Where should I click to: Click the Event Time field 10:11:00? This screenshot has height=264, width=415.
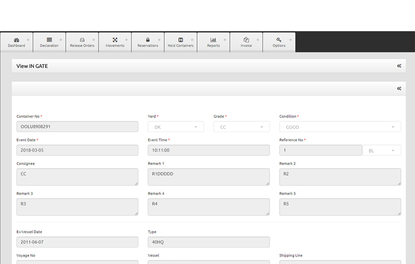[209, 150]
